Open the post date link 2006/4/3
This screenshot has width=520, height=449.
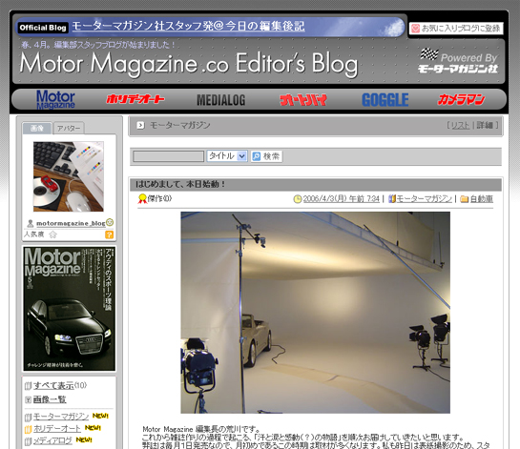[x=341, y=199]
